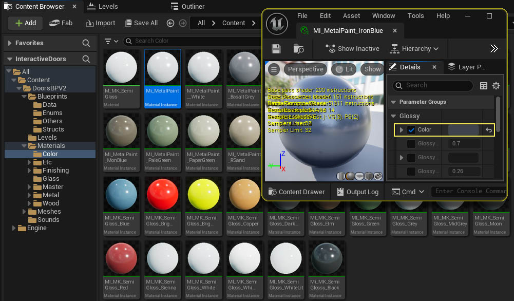Collapse the Glossy parameter group
Screen dimensions: 514x301
click(x=393, y=116)
